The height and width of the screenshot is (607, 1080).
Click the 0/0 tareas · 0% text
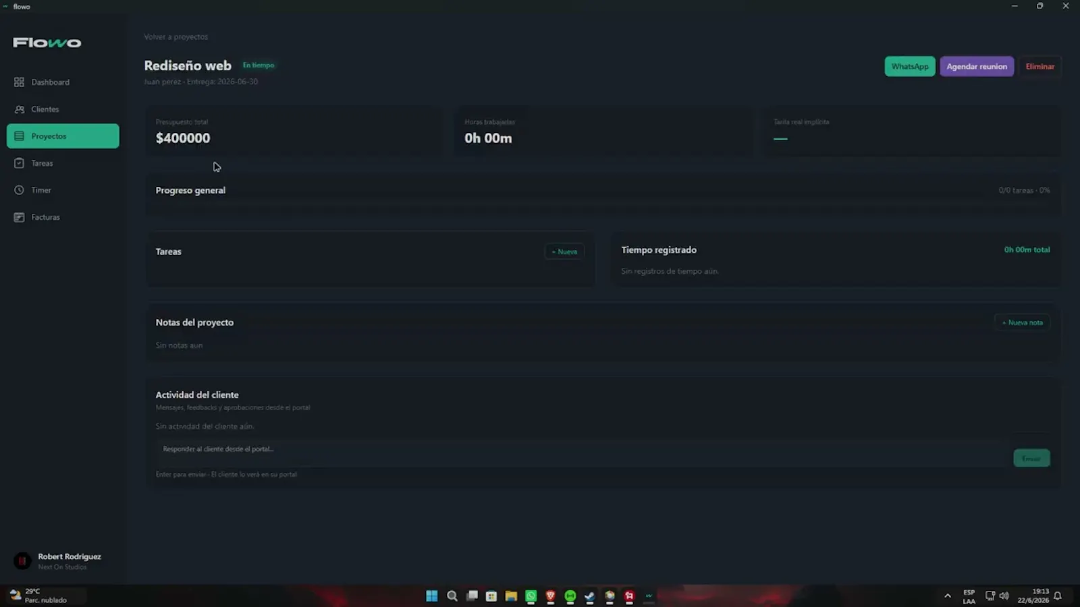(x=1024, y=190)
